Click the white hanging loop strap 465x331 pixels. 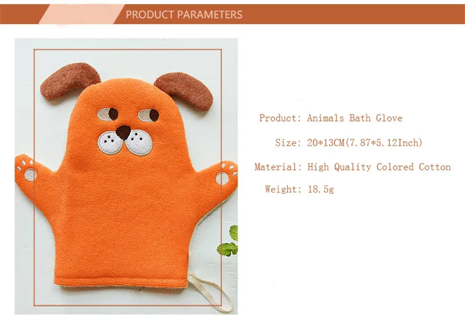pos(210,292)
